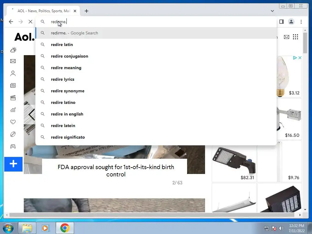Viewport: 312px width, 234px height.
Task: Open the $9.76 product ad
Action: coord(279,161)
